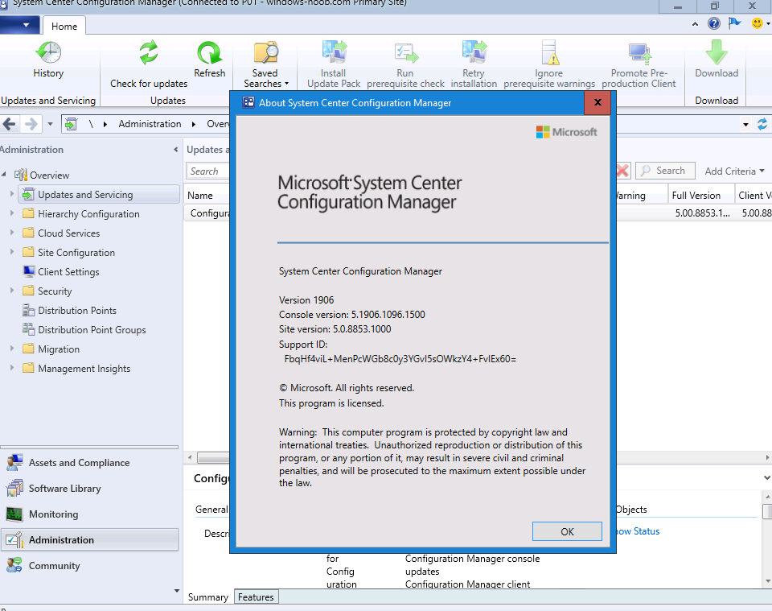Select Security folder in the tree

tap(55, 291)
